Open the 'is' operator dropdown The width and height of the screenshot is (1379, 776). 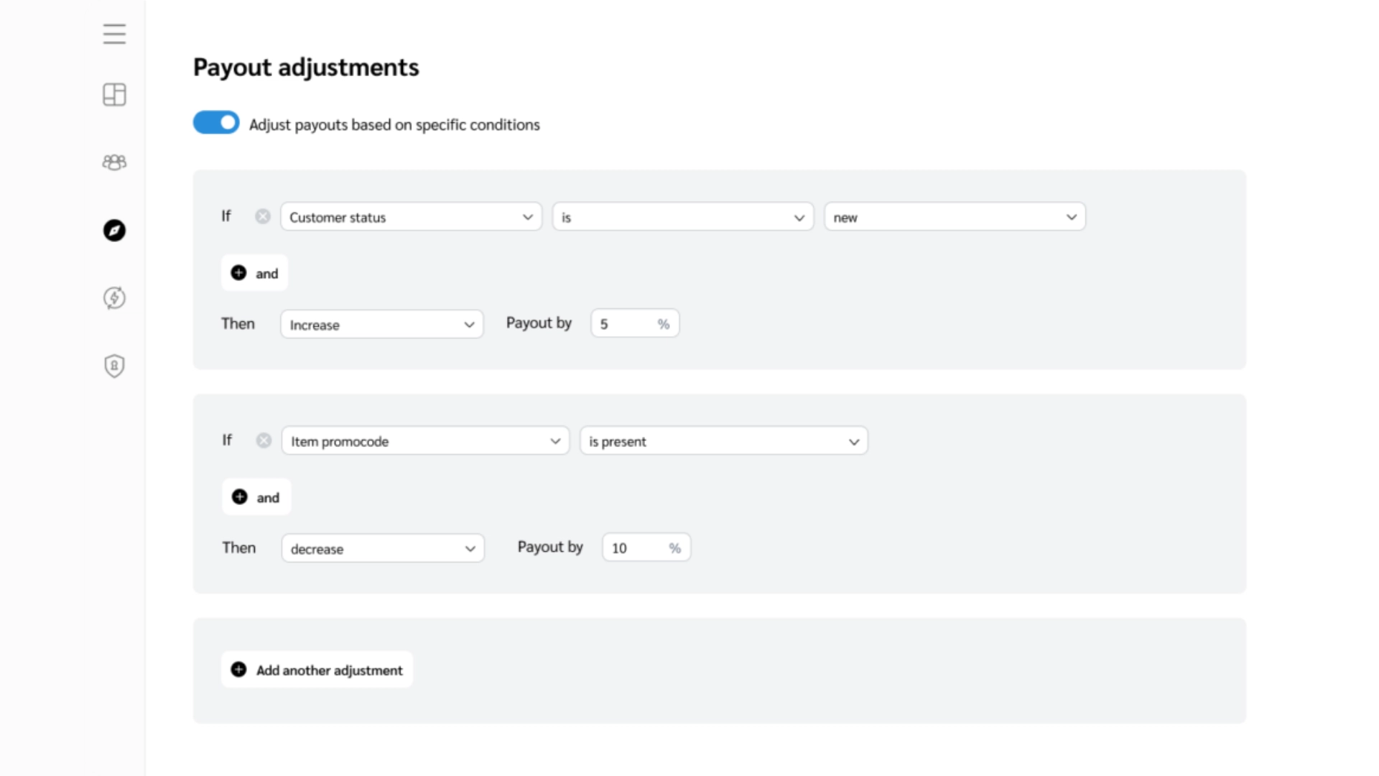[682, 217]
